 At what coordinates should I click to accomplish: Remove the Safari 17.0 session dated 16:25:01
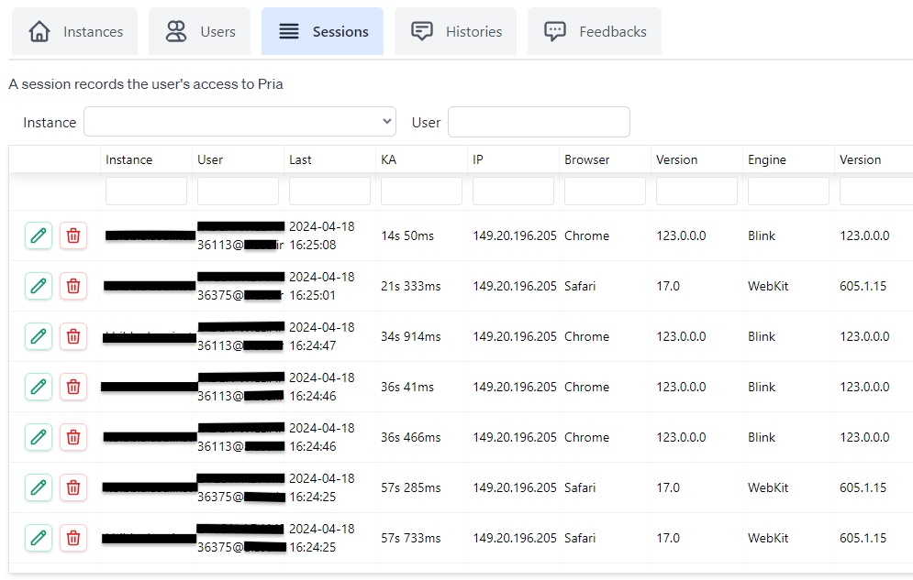72,286
